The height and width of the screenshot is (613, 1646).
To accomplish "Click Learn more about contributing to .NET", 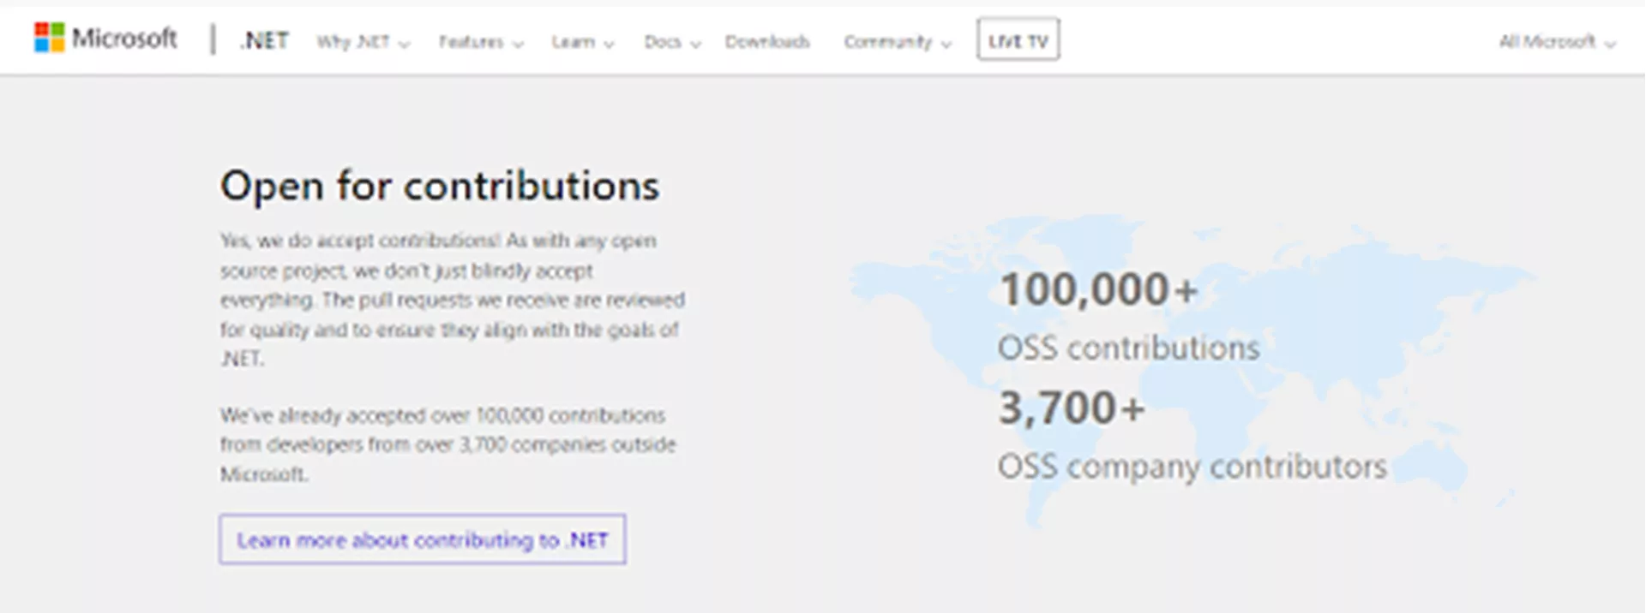I will point(422,539).
